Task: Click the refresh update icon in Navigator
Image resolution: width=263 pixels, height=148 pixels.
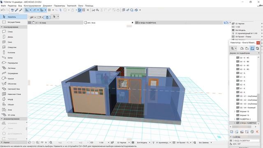Action: pyautogui.click(x=252, y=132)
